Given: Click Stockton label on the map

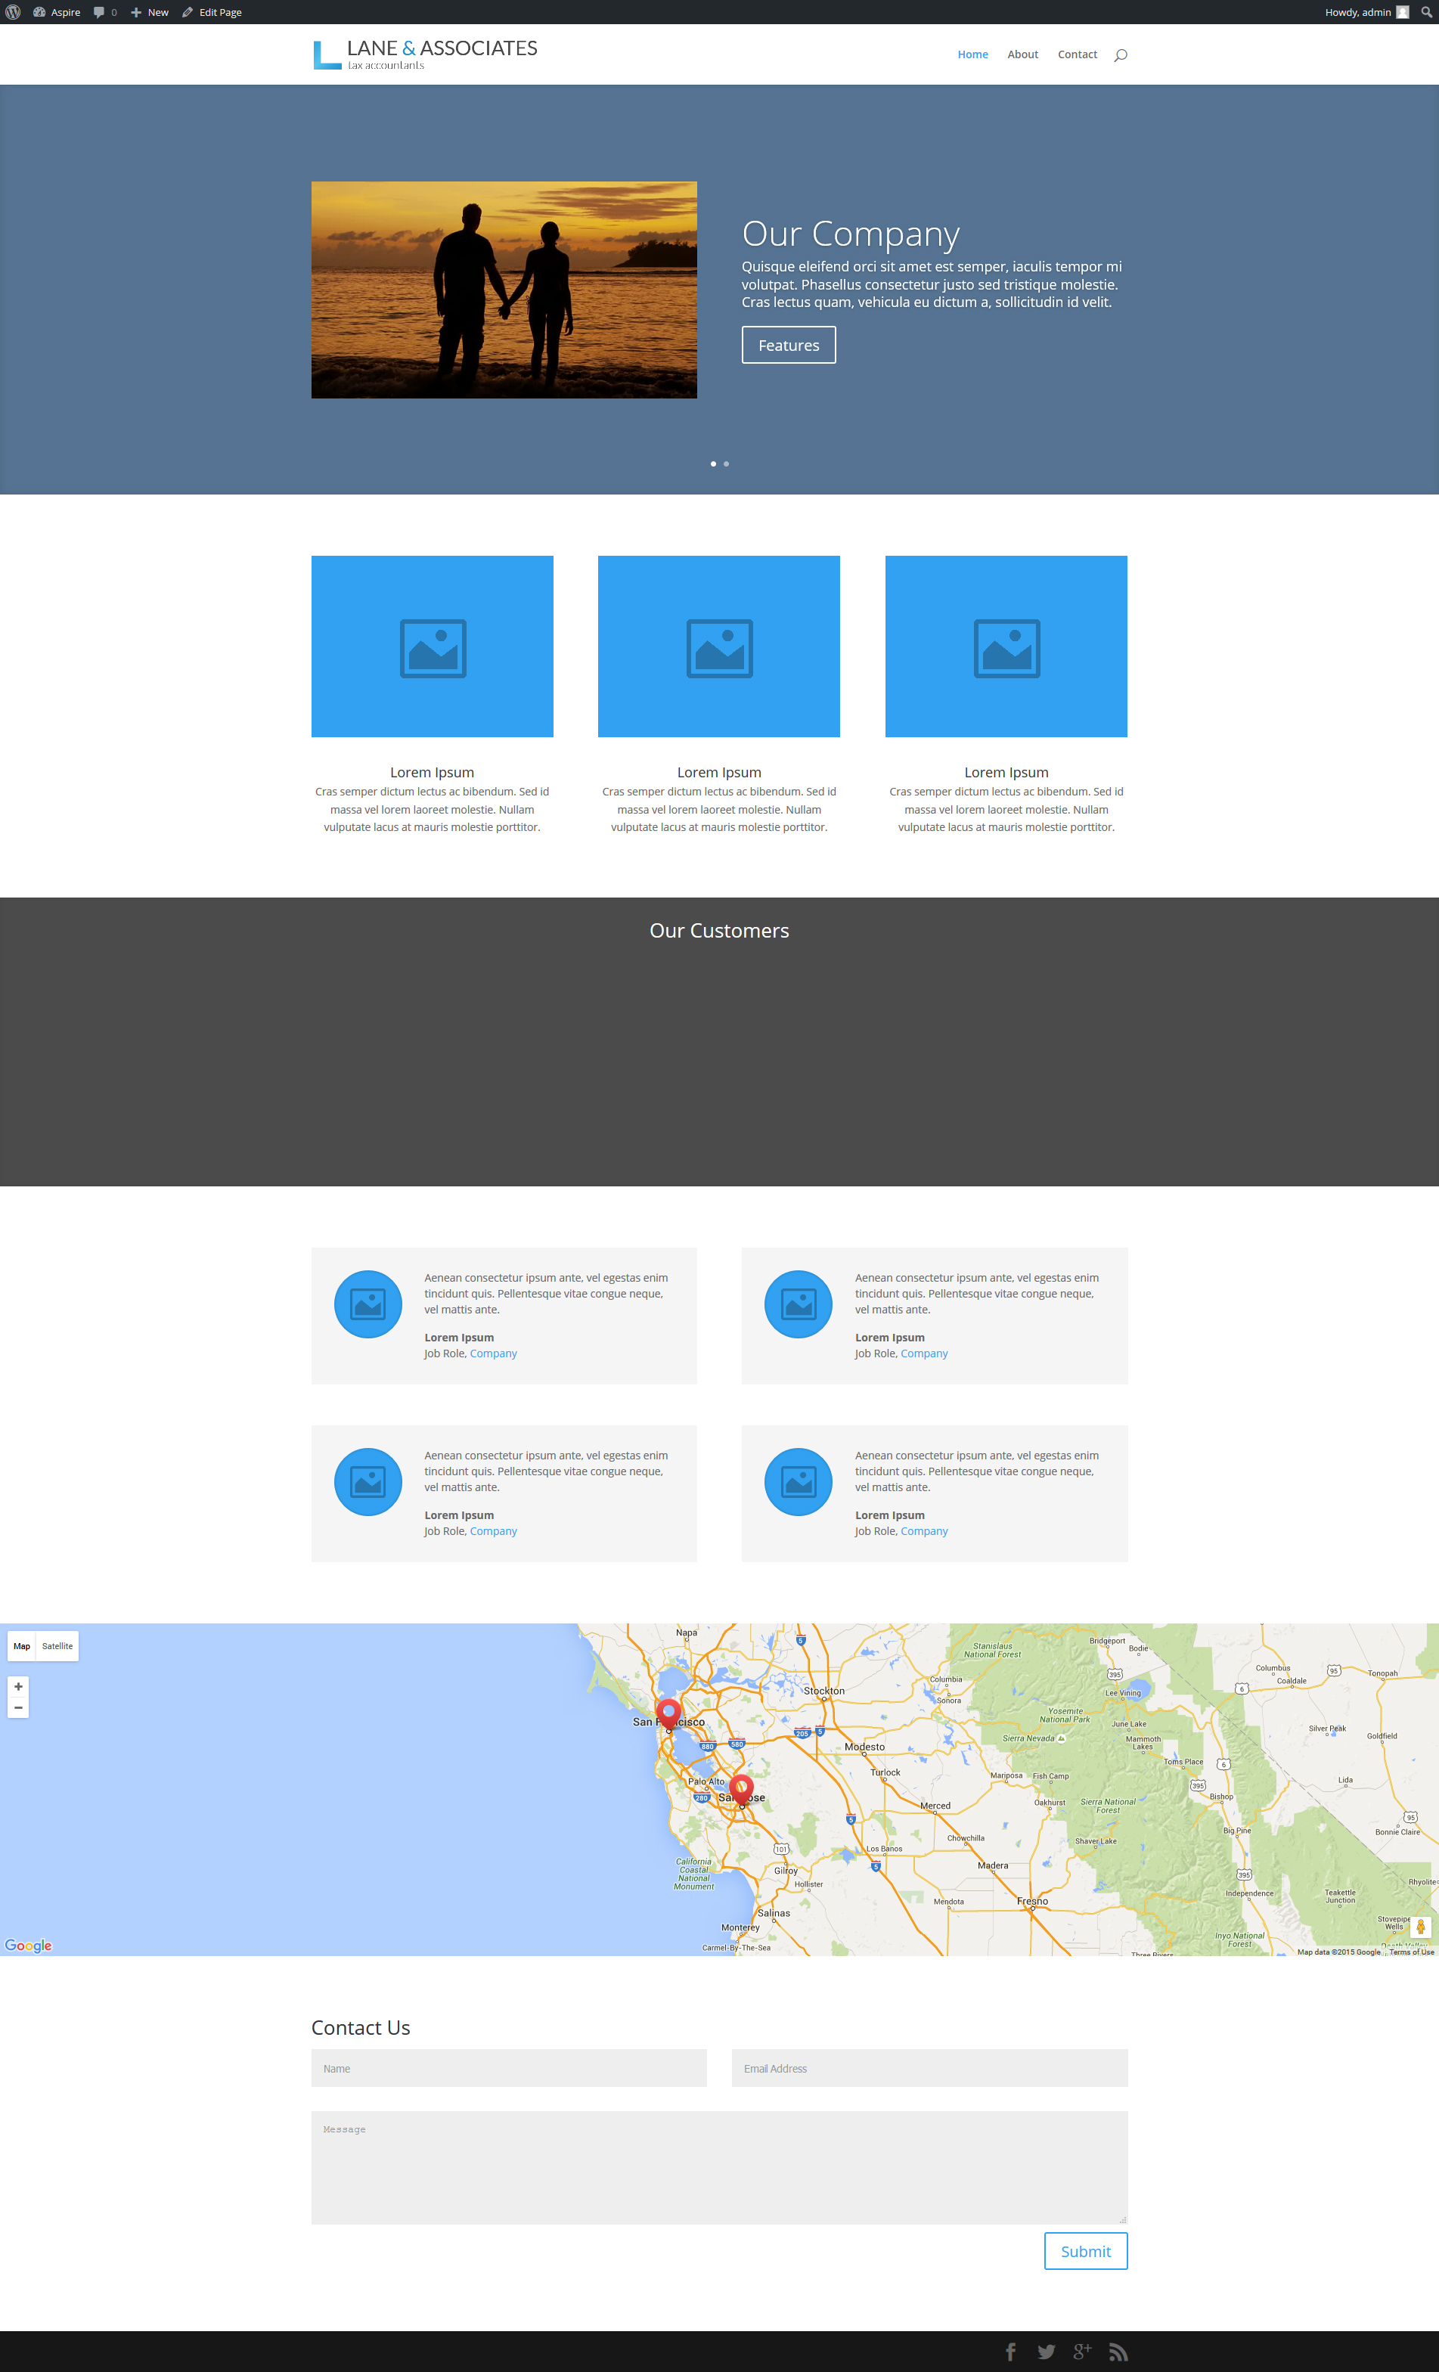Looking at the screenshot, I should [824, 1691].
